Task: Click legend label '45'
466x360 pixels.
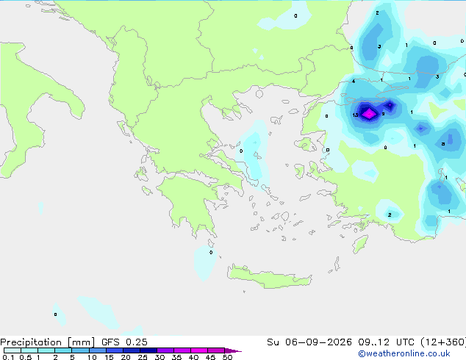Action: tap(210, 357)
